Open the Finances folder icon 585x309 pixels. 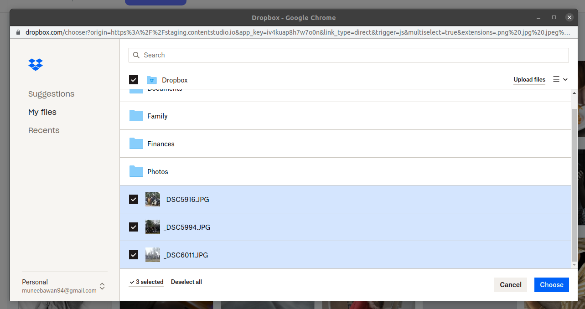[x=136, y=144]
